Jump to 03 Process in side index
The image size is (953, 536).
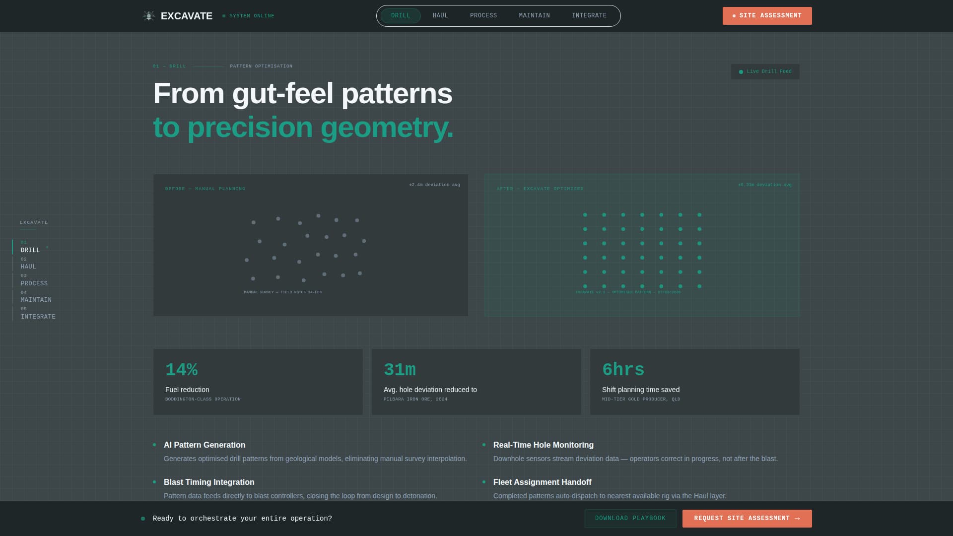(x=34, y=280)
